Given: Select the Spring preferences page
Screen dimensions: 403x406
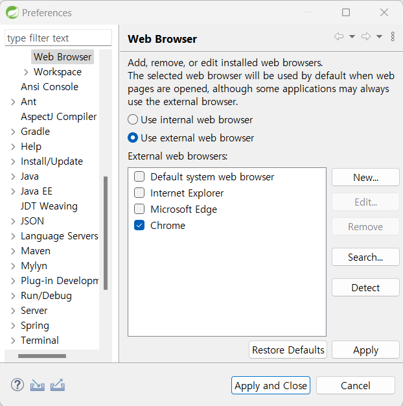Looking at the screenshot, I should coord(35,326).
